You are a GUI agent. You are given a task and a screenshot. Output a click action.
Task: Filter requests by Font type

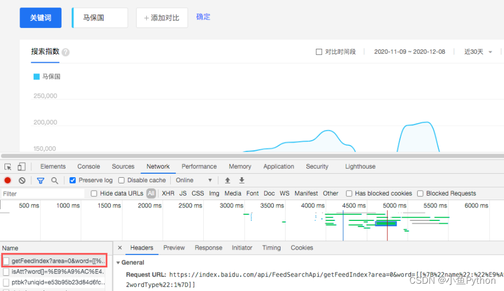pos(253,193)
